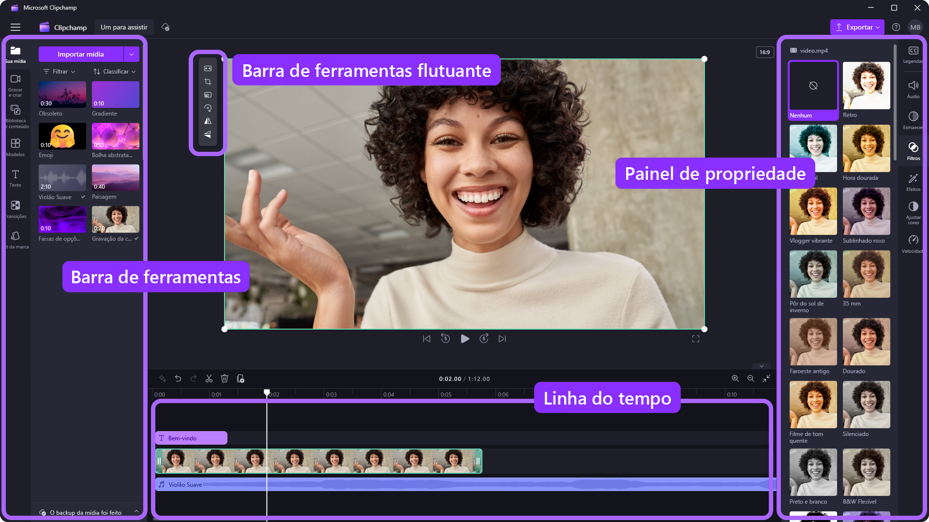The height and width of the screenshot is (522, 929).
Task: Select Emoji media thumbnail
Action: (x=62, y=136)
